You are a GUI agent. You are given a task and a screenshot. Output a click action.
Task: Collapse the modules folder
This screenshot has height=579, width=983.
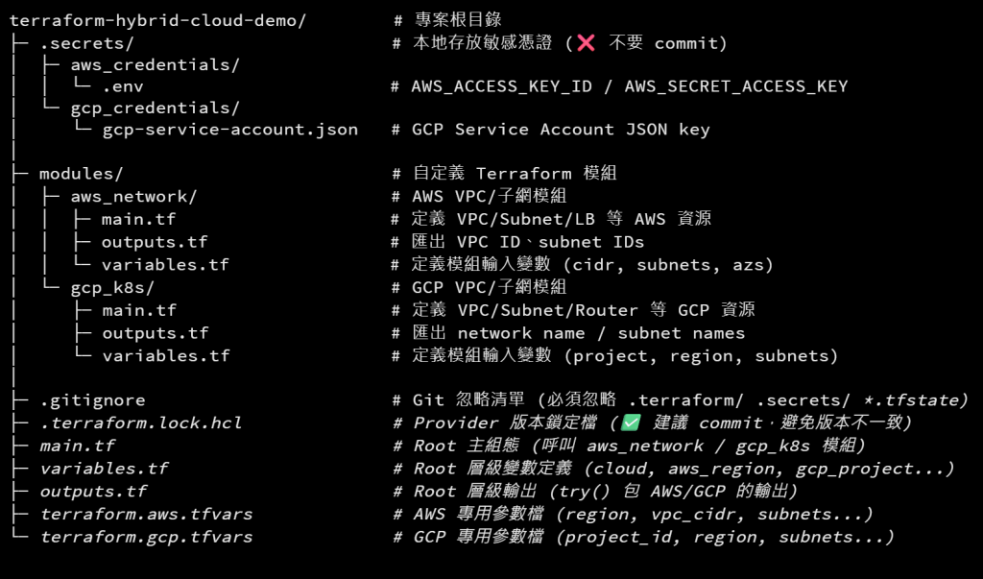82,173
